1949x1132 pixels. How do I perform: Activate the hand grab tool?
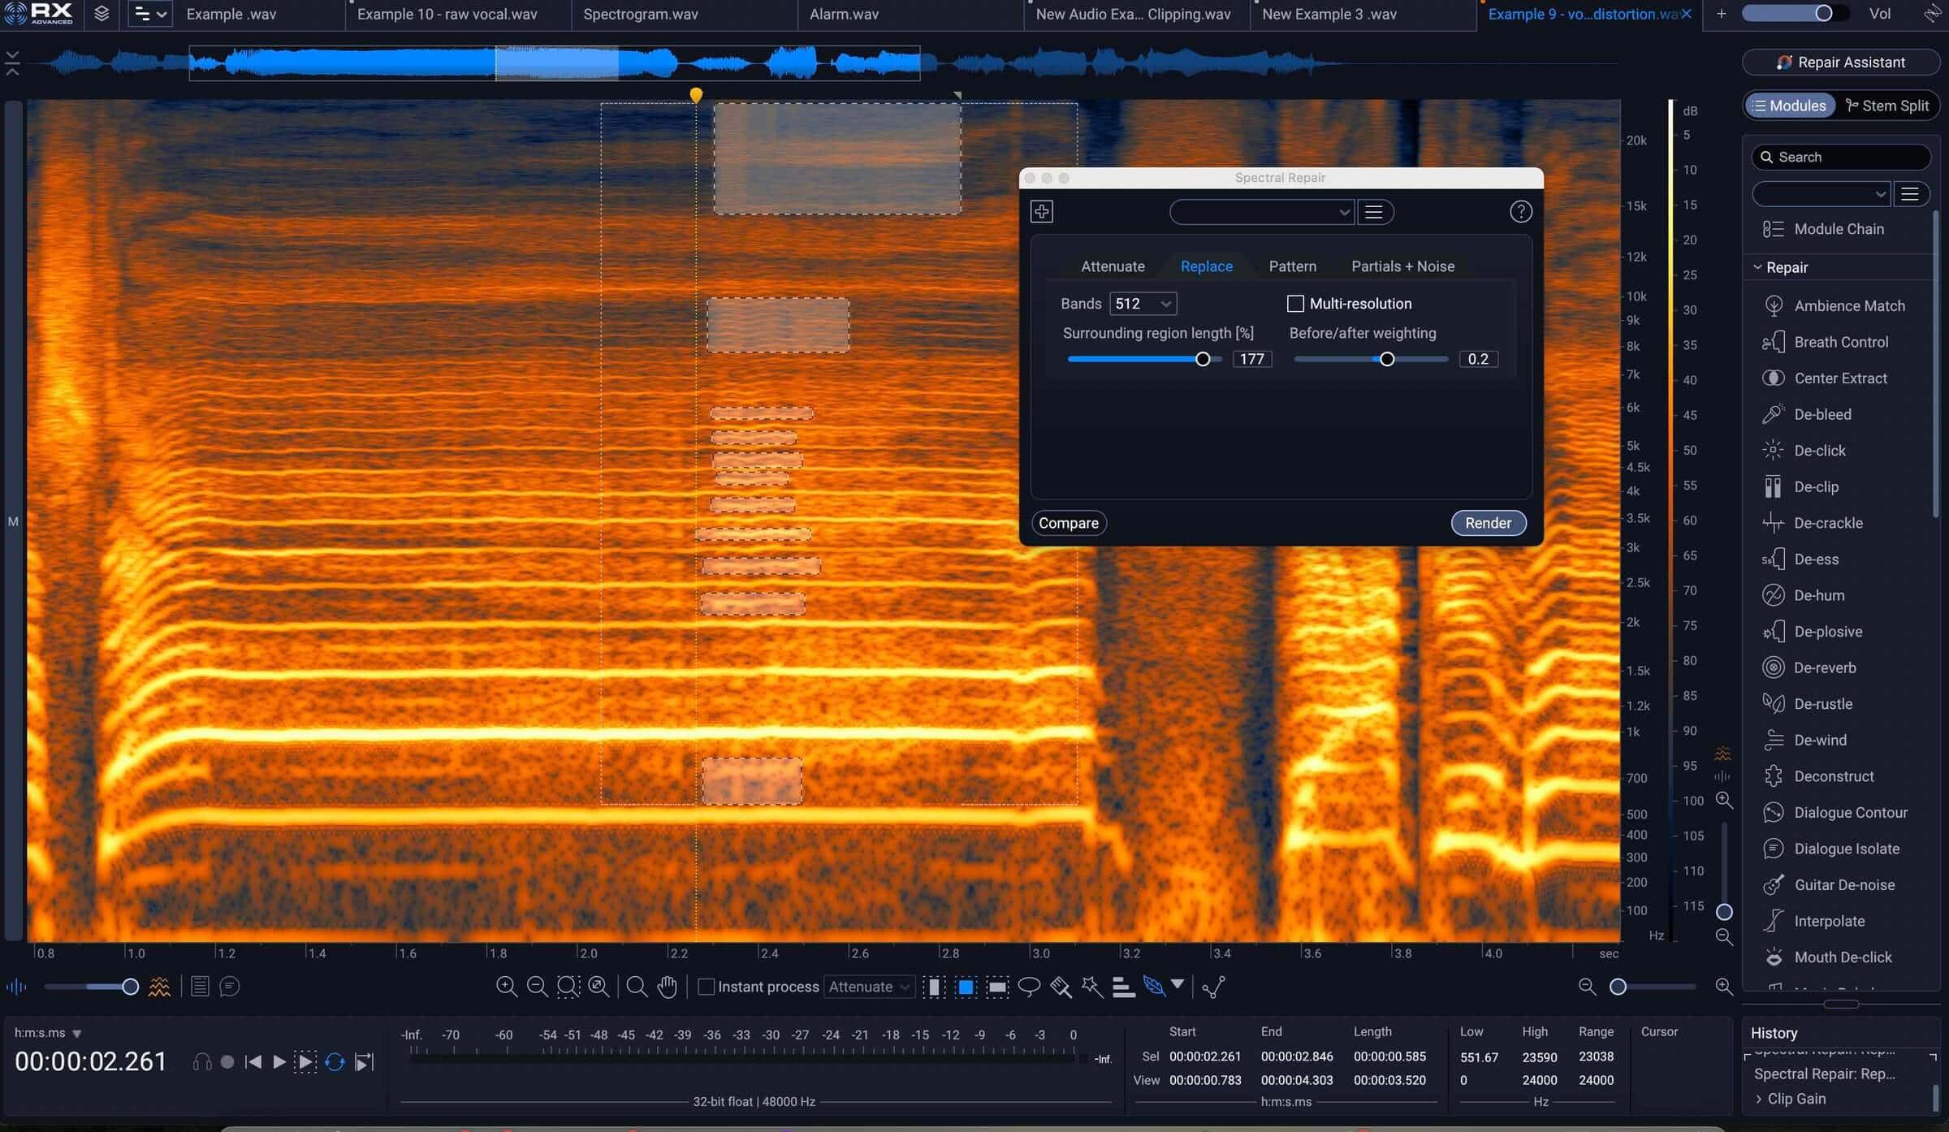[667, 987]
